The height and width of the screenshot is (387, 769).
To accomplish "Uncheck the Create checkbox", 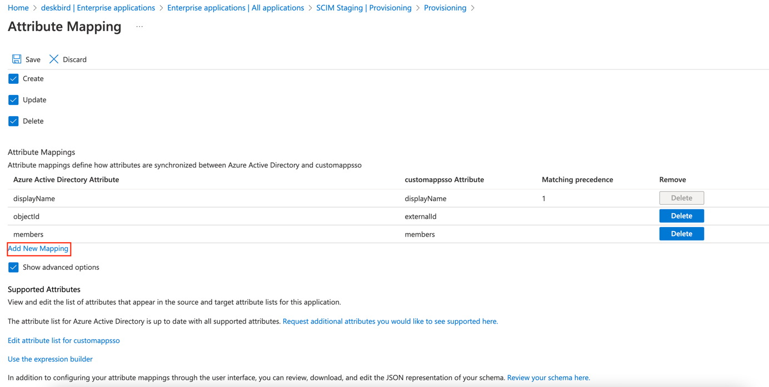I will click(13, 79).
